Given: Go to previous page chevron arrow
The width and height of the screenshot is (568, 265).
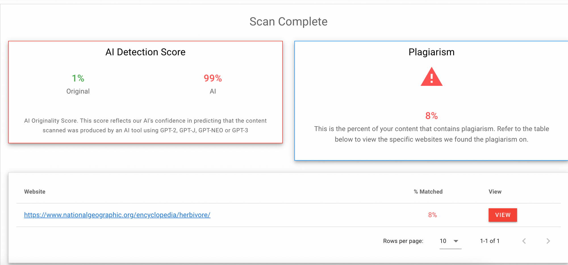Looking at the screenshot, I should [x=524, y=241].
